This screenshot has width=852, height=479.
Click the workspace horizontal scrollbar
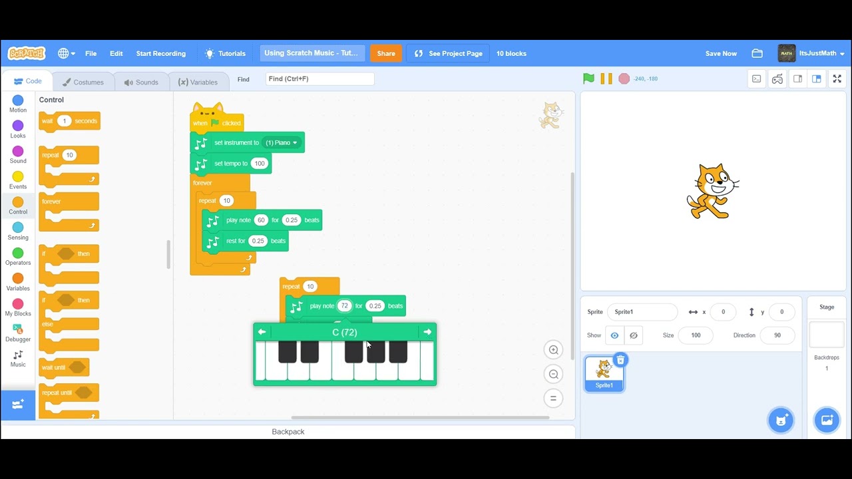420,418
